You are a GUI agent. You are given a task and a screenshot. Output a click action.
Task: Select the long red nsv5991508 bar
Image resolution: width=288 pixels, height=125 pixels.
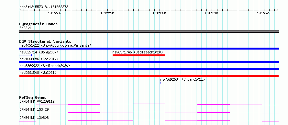(149, 76)
